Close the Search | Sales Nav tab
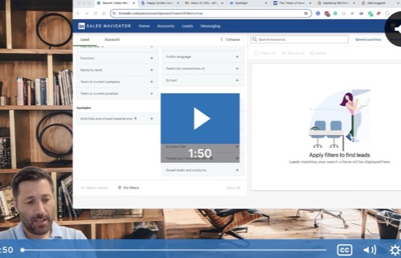 133,3
